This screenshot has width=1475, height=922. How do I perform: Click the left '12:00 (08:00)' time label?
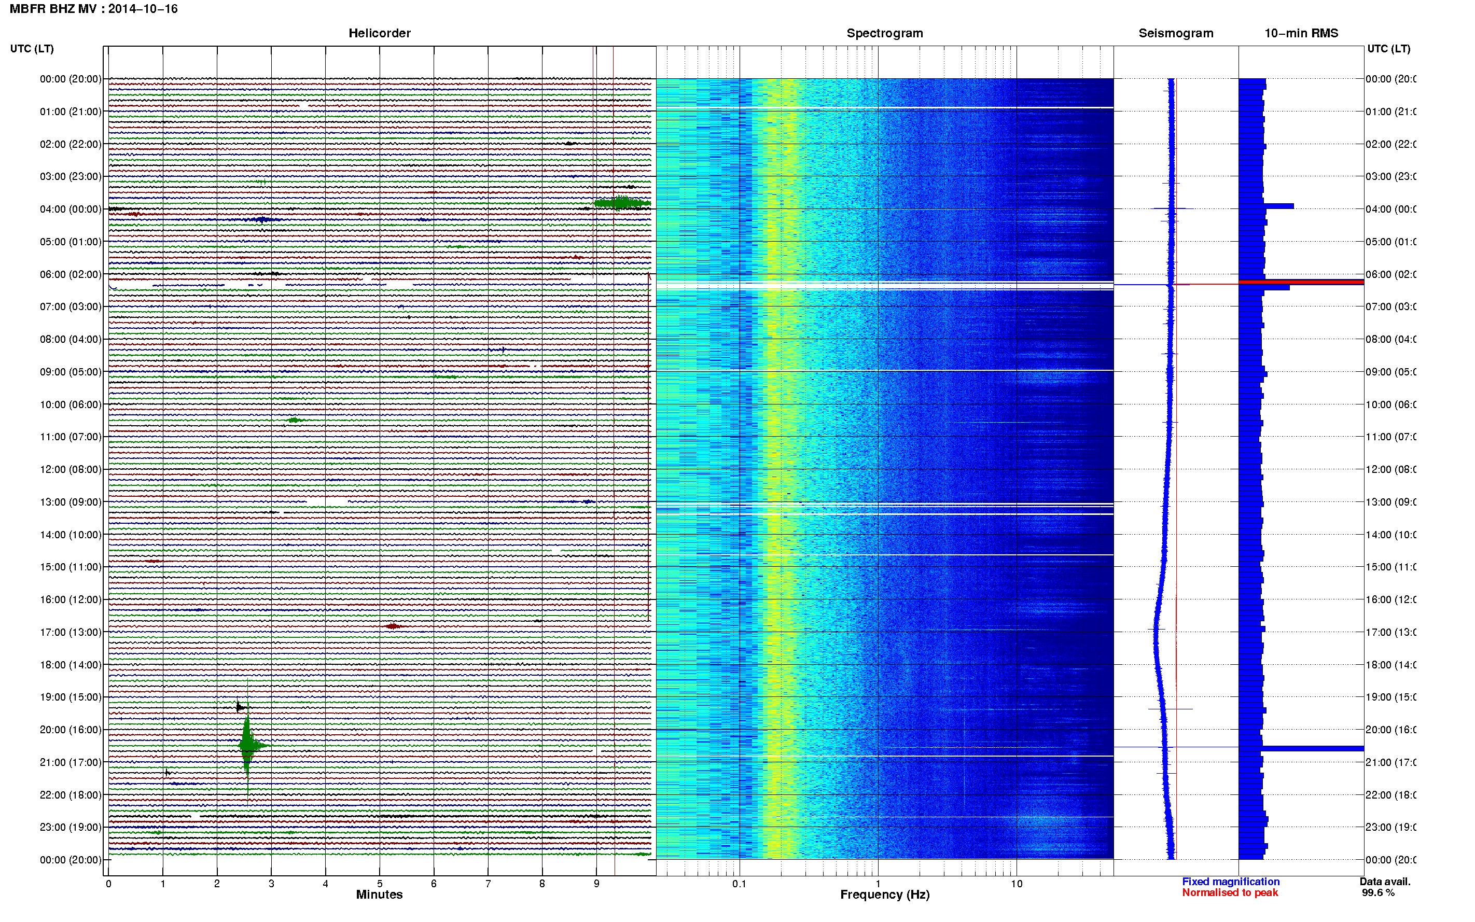click(71, 469)
